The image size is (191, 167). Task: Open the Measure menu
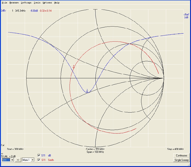[14, 3]
